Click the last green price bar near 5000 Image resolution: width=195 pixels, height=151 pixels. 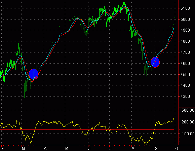click(x=174, y=18)
